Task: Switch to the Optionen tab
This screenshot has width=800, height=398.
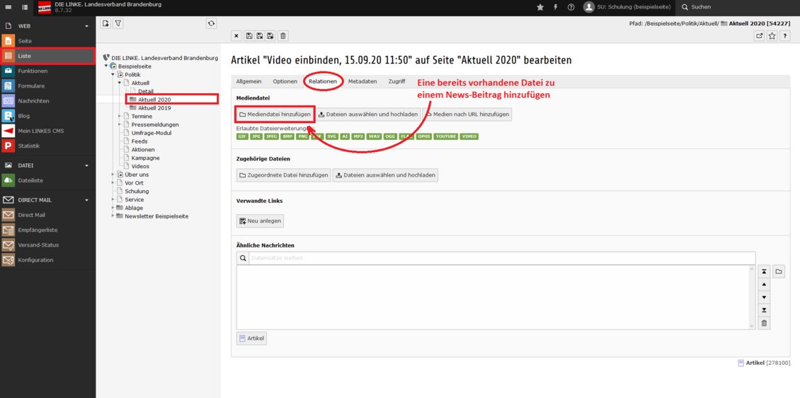Action: tap(285, 81)
